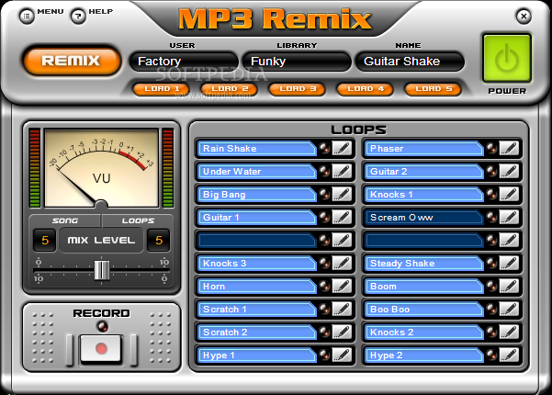Edit the Hype 2 loop pencil icon
The height and width of the screenshot is (395, 552).
coord(509,355)
